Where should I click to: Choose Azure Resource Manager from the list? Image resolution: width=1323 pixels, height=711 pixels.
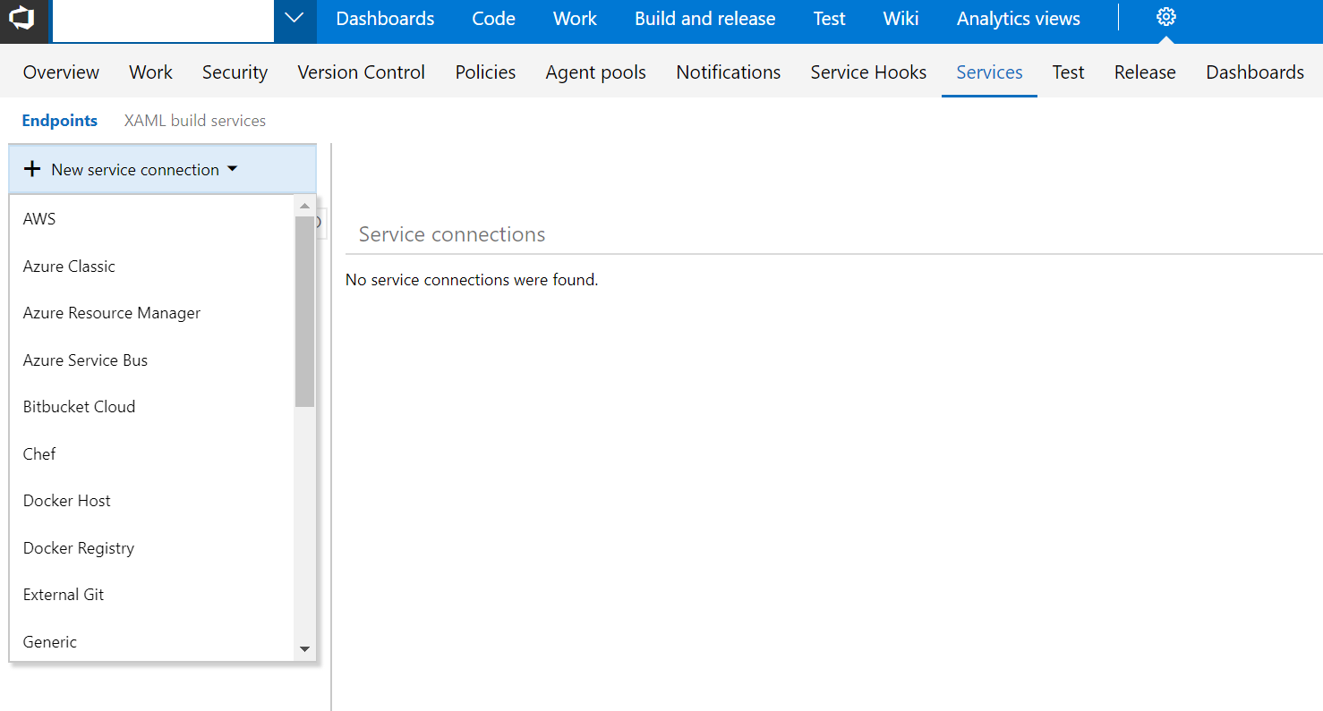click(x=111, y=312)
